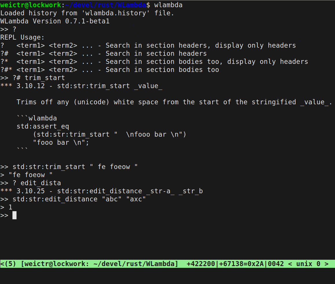Click '[weictr@lockwork: ~/devel/rust/WLambda]' in status bar
The width and height of the screenshot is (335, 284).
pyautogui.click(x=100, y=264)
